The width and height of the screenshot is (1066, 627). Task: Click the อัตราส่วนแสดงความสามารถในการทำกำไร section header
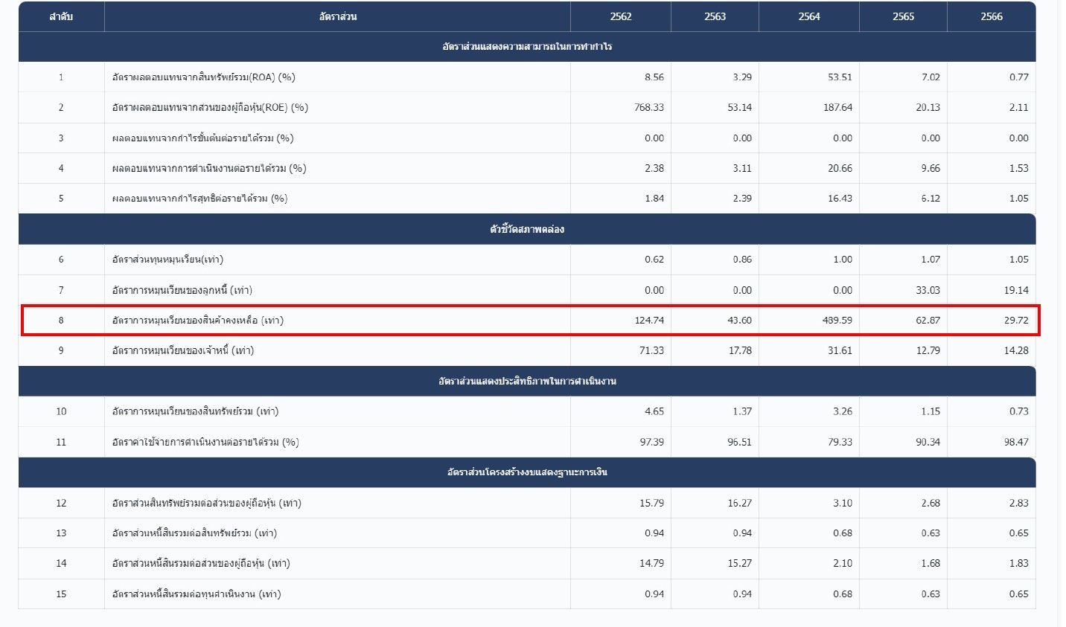coord(527,47)
